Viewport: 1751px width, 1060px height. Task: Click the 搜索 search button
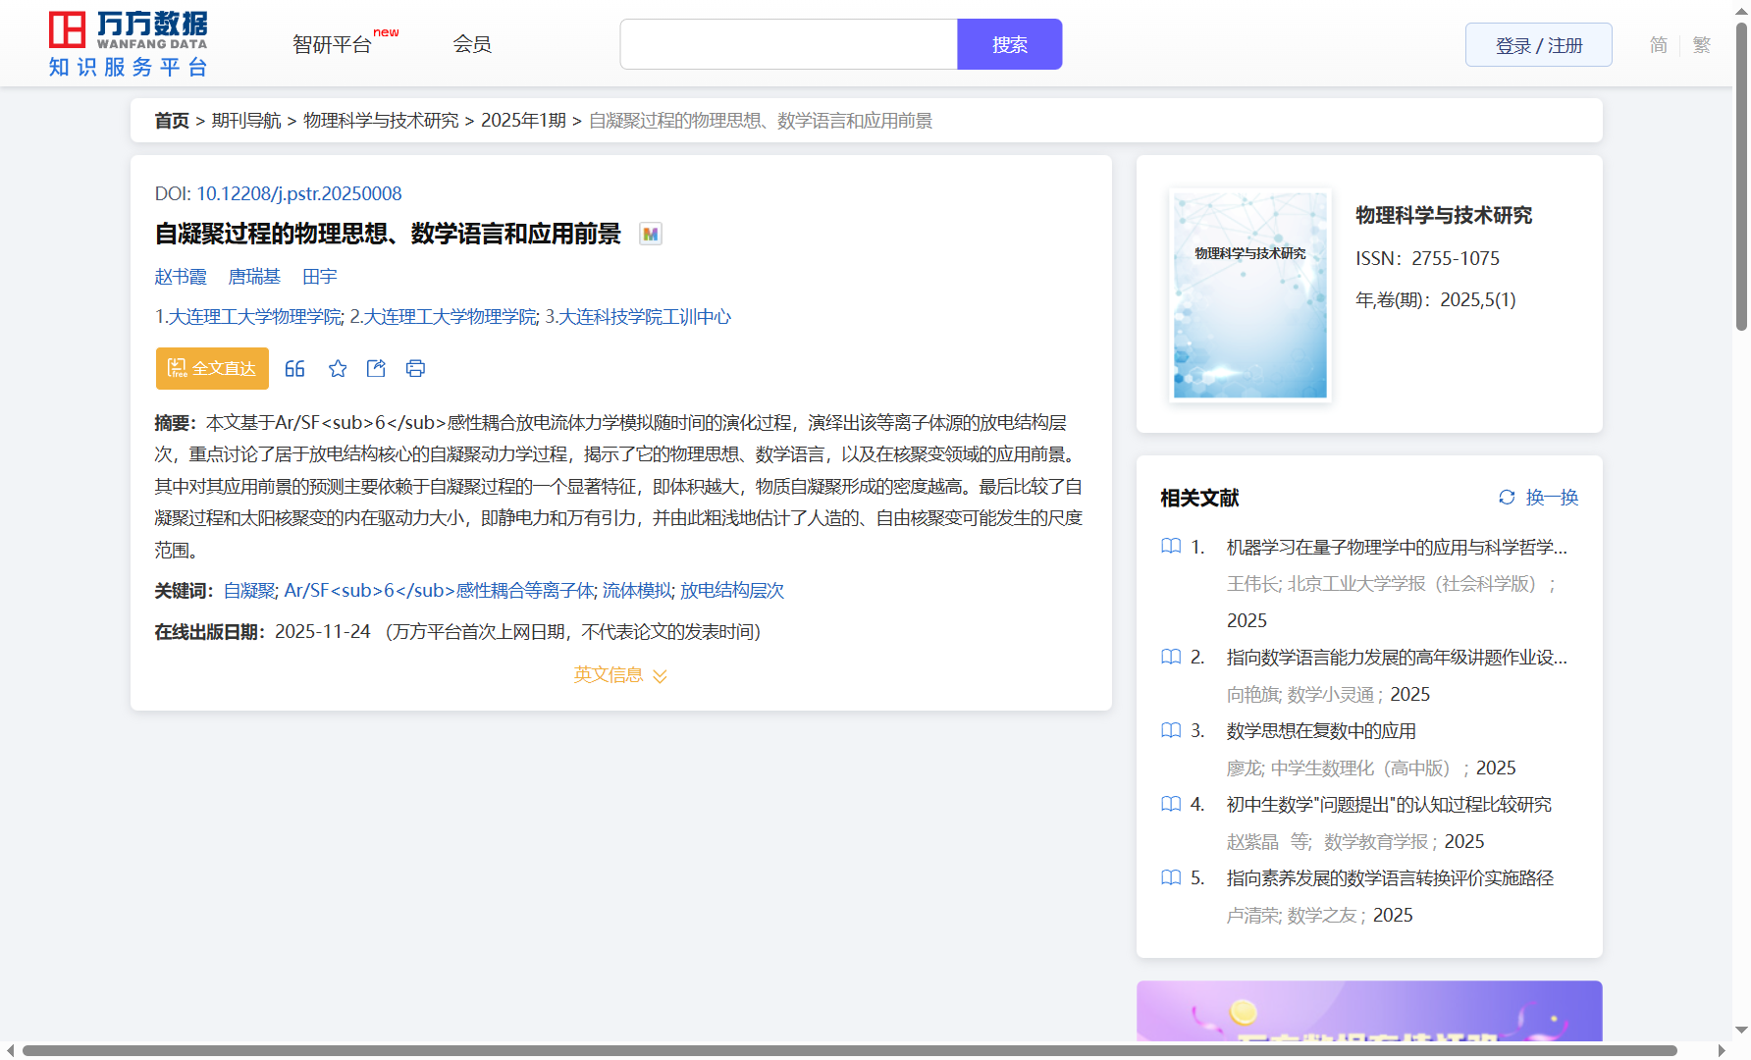(1009, 45)
